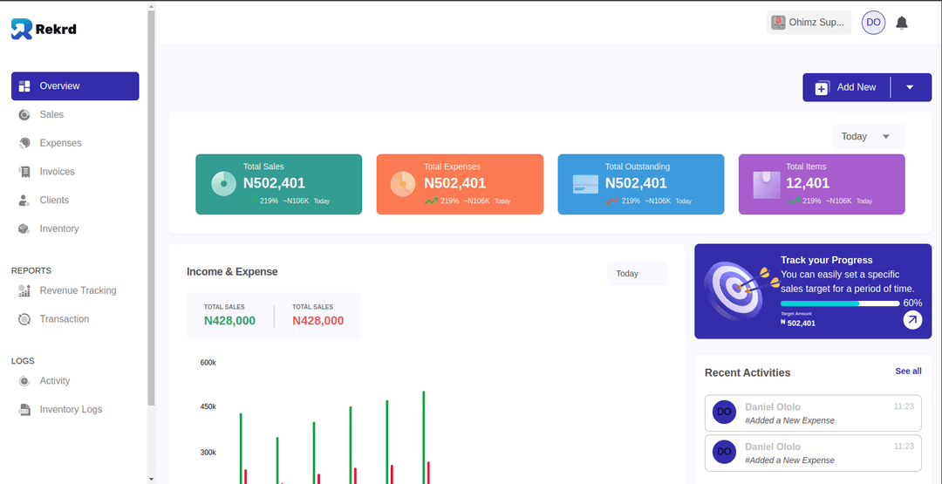Click the Invoices sidebar icon

click(24, 172)
